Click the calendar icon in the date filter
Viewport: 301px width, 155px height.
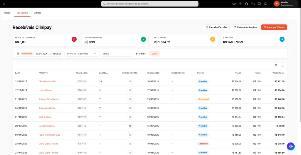click(18, 54)
